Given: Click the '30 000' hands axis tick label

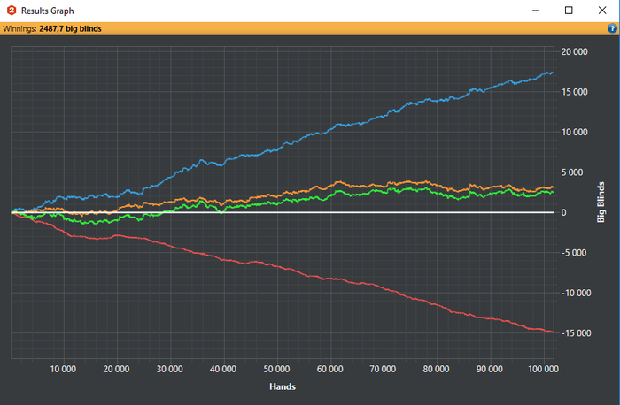Looking at the screenshot, I should click(170, 369).
